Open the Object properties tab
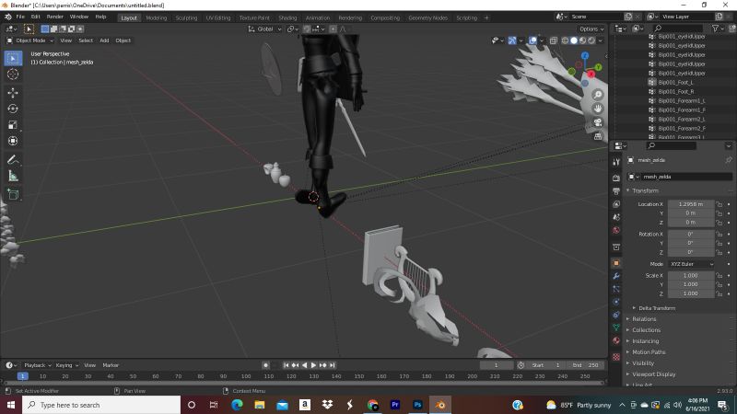This screenshot has width=737, height=414. coord(616,263)
